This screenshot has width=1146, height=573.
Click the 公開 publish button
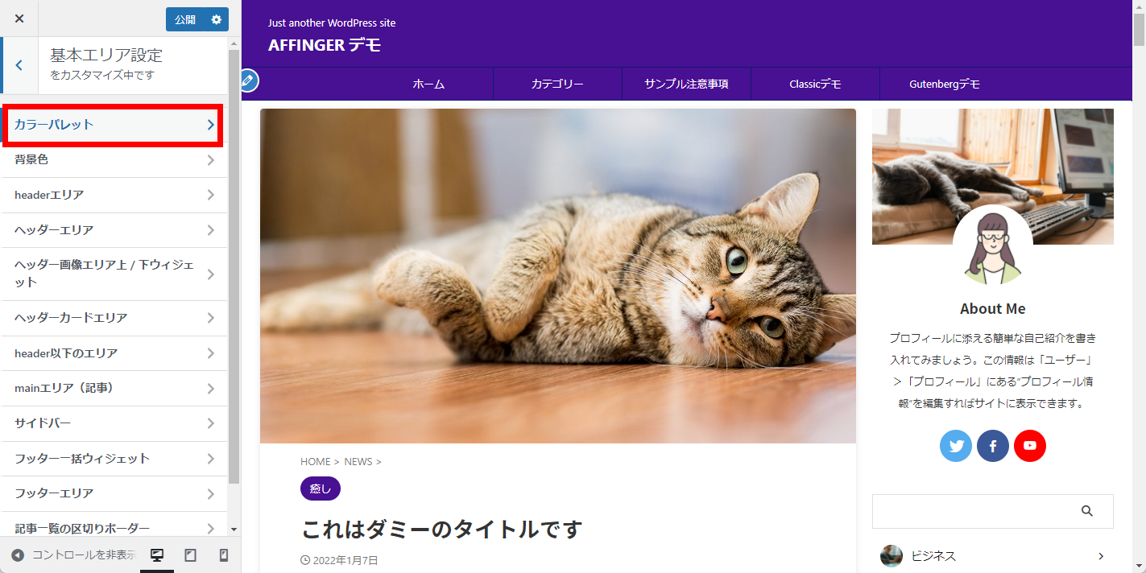[185, 19]
